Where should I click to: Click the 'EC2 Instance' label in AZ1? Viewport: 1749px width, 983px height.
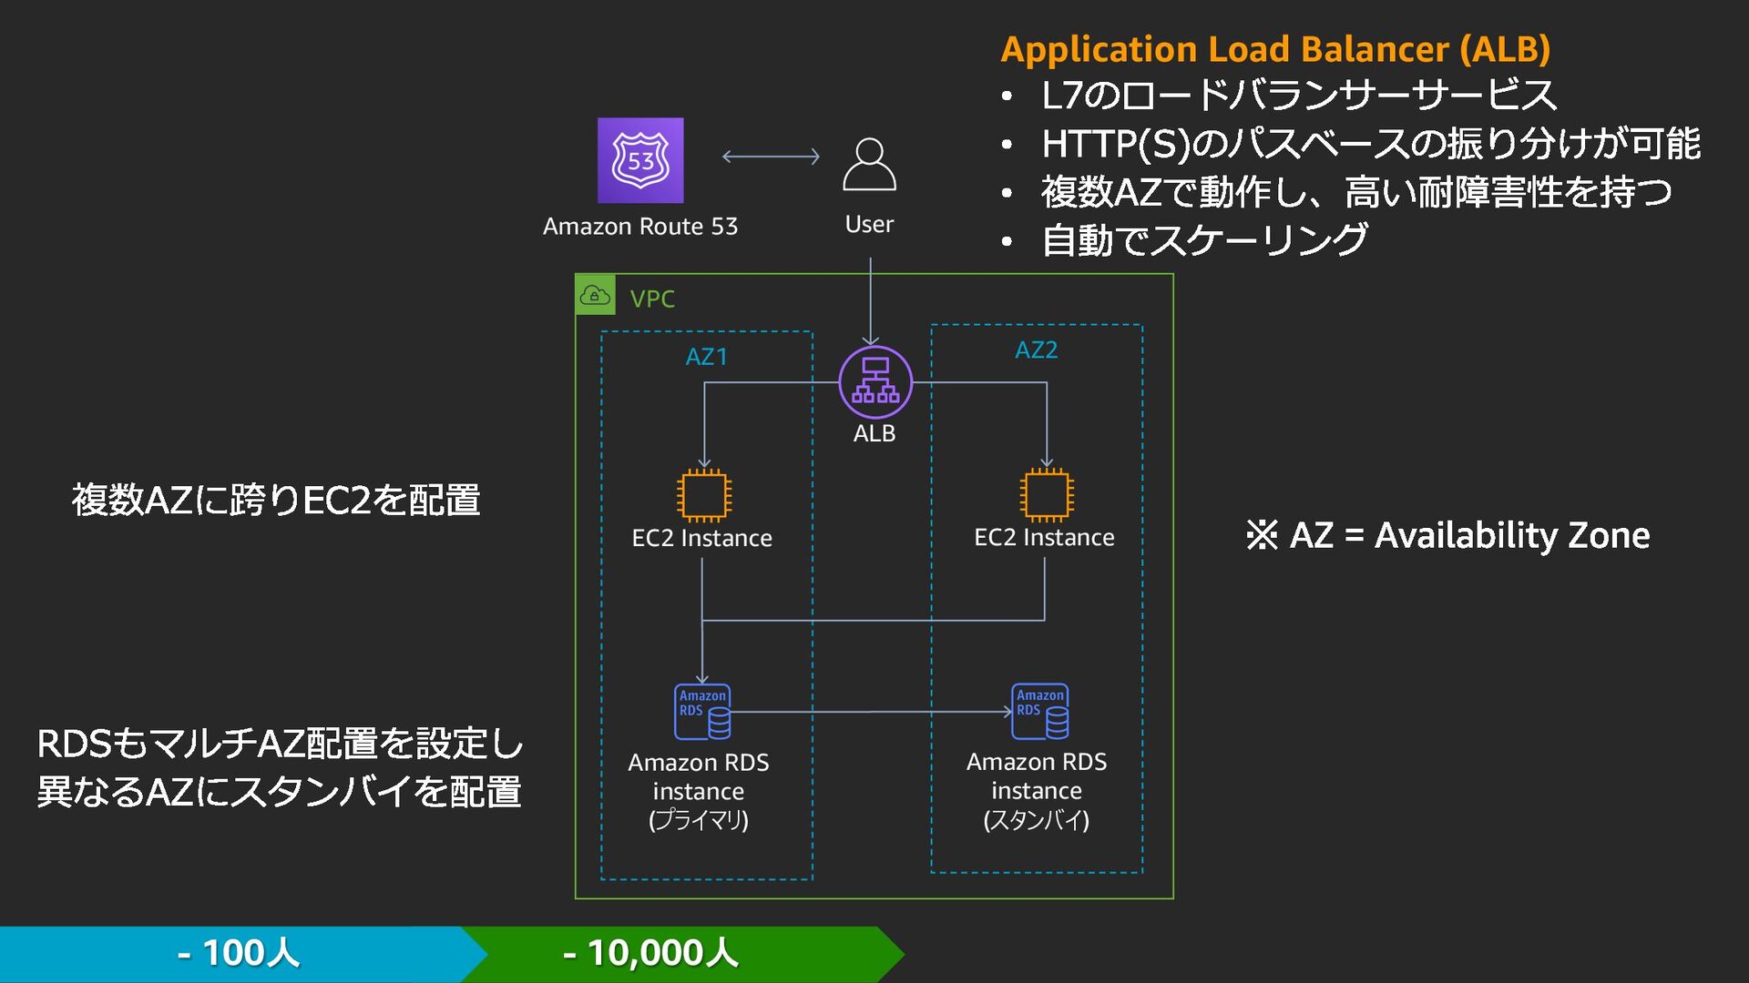pyautogui.click(x=702, y=538)
